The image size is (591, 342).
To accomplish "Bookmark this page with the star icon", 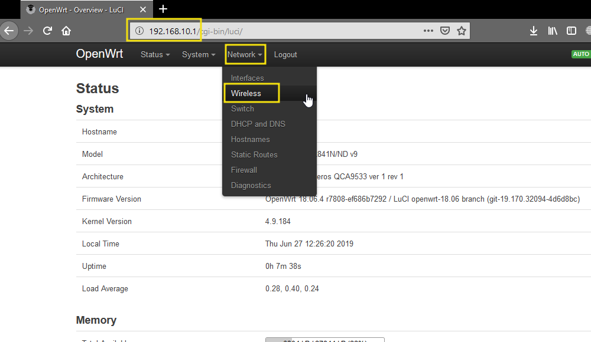I will [x=462, y=31].
